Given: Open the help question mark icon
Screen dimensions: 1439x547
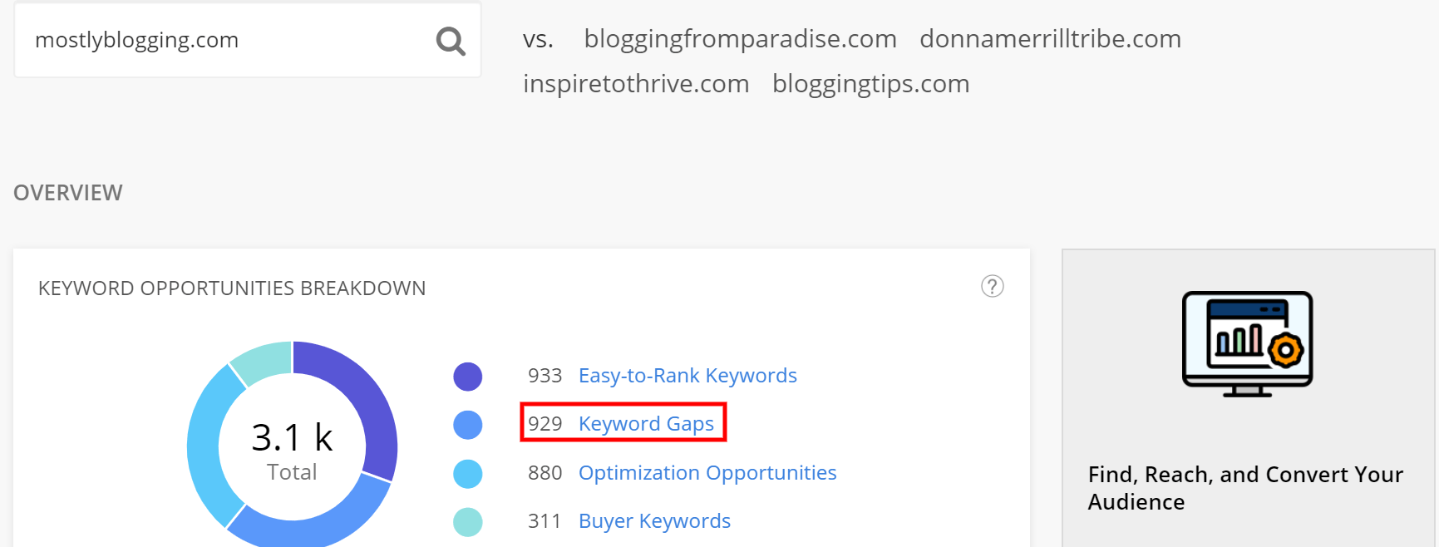Looking at the screenshot, I should point(992,286).
